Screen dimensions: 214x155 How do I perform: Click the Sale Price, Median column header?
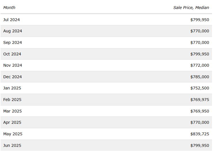pyautogui.click(x=191, y=8)
